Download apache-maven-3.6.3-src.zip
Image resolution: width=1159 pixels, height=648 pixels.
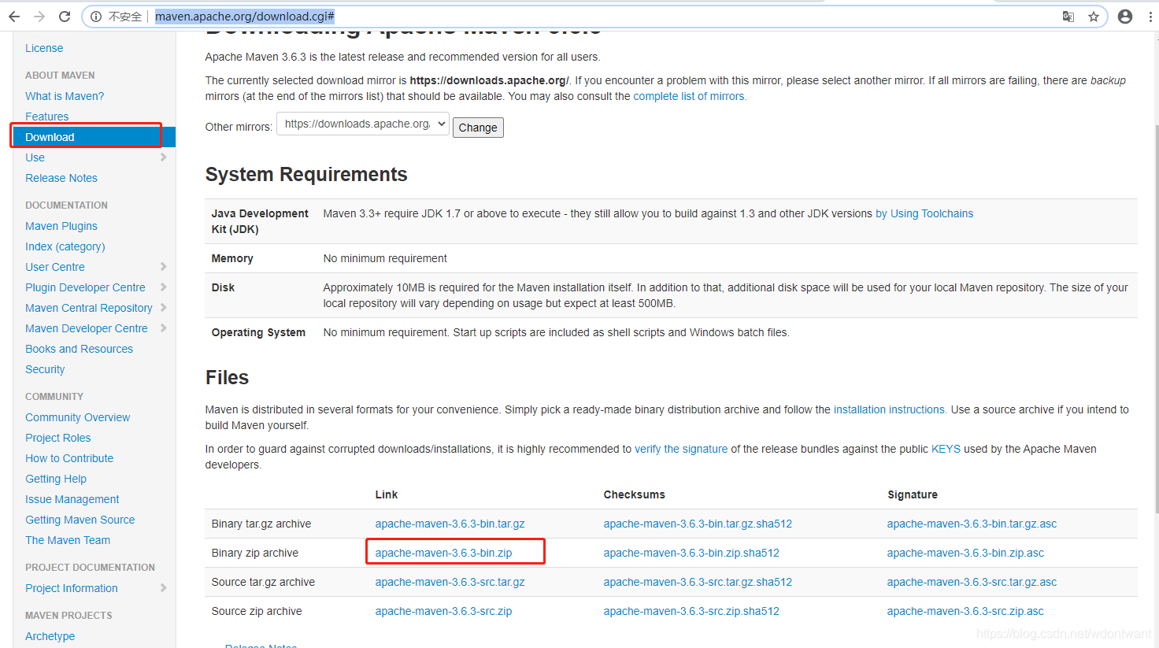coord(443,611)
